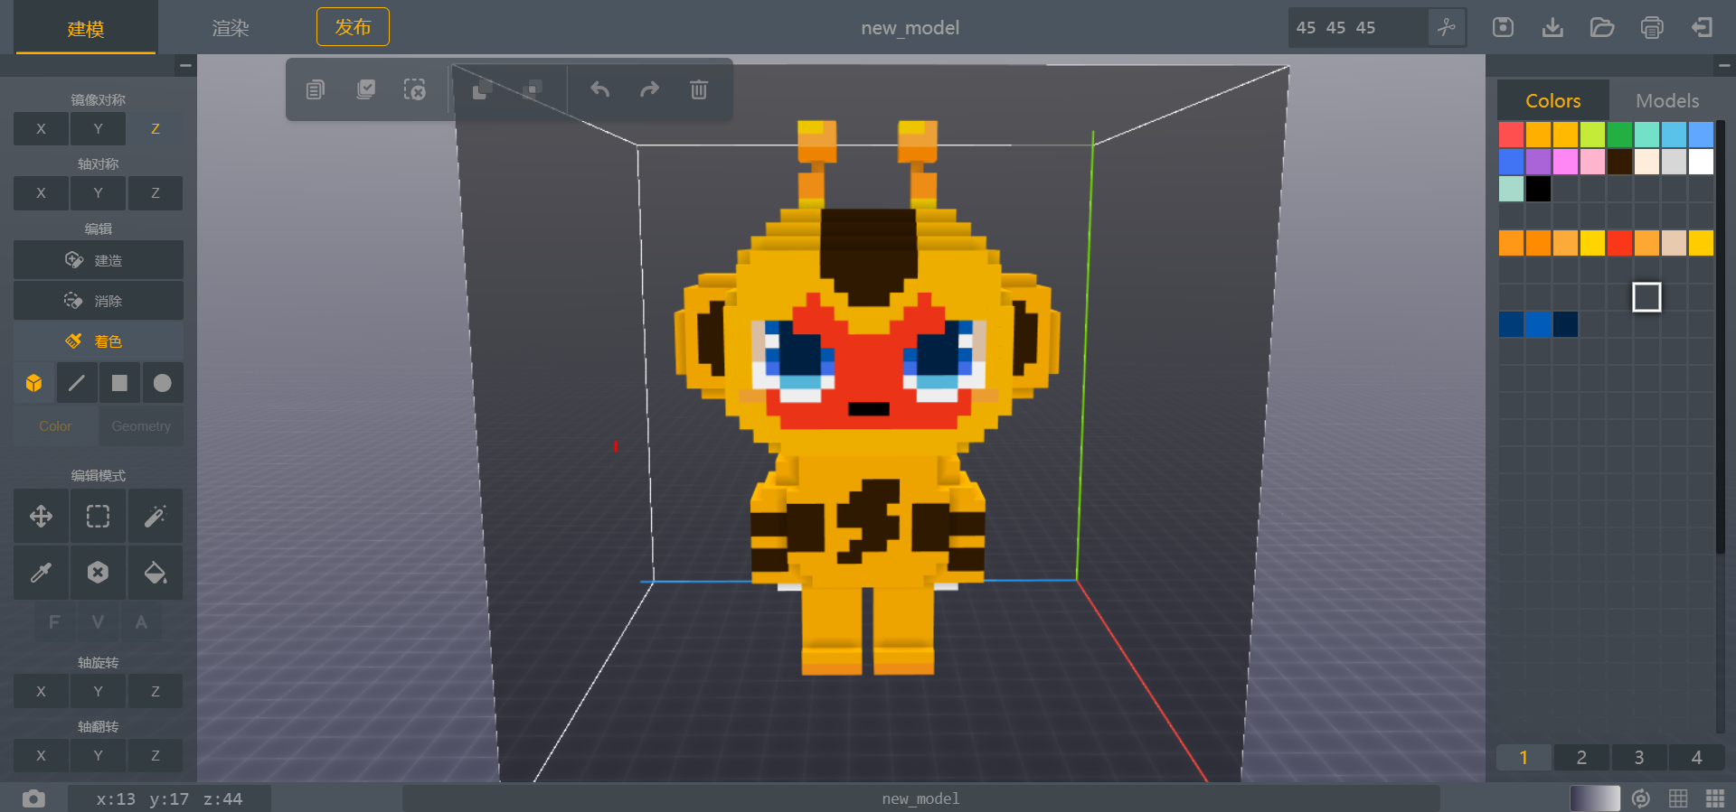
Task: Select the magic wand tool
Action: coord(156,516)
